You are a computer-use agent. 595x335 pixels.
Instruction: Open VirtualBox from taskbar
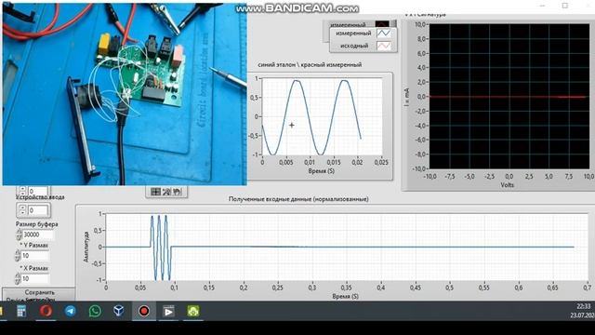pyautogui.click(x=119, y=311)
